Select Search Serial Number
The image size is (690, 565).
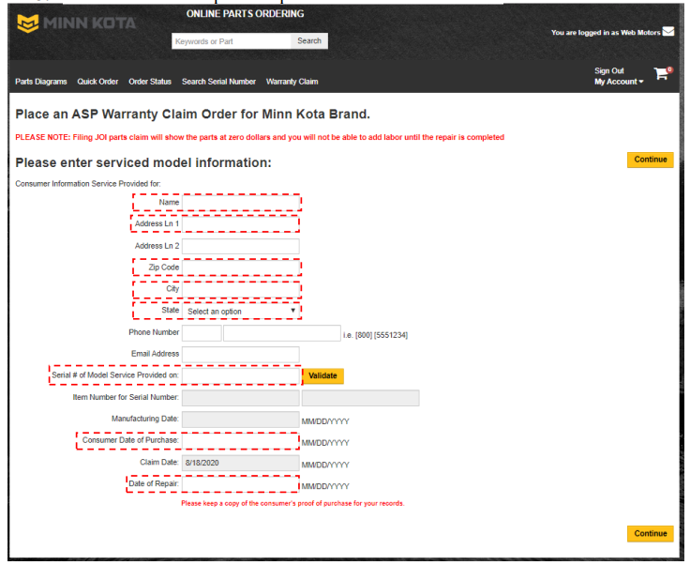click(218, 82)
